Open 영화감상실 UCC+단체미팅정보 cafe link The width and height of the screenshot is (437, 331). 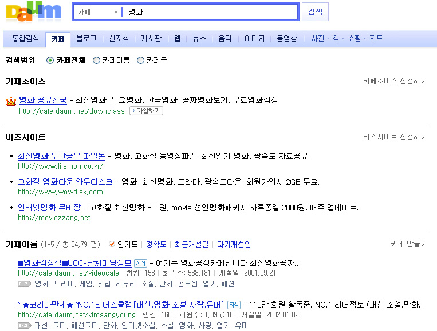74,263
